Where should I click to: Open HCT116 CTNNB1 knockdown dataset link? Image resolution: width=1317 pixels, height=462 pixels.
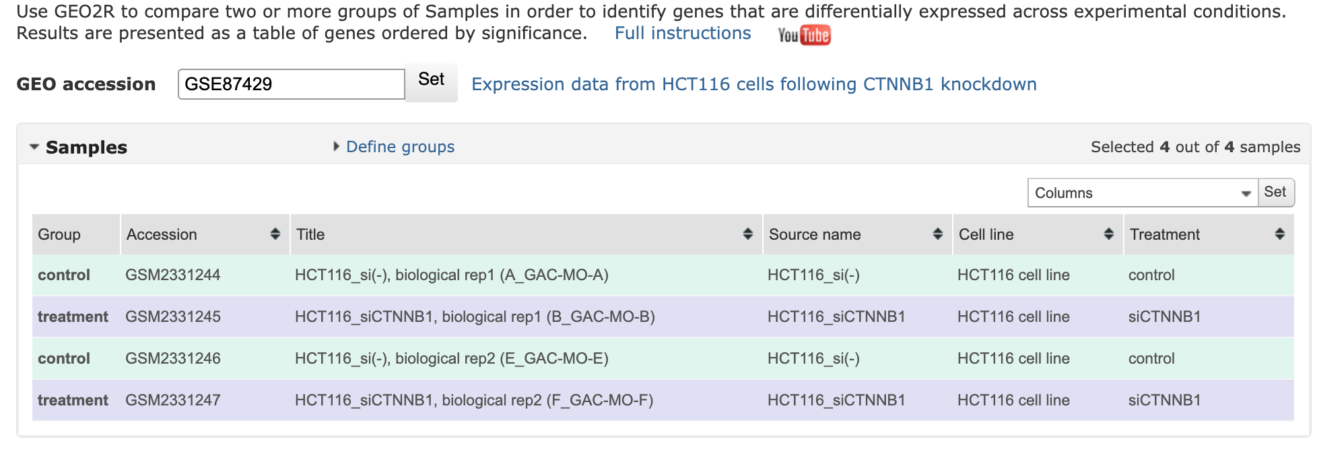pos(753,84)
